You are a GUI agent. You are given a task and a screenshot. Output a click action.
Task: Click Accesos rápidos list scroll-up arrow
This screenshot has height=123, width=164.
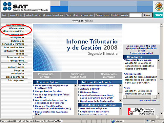tap(75, 86)
